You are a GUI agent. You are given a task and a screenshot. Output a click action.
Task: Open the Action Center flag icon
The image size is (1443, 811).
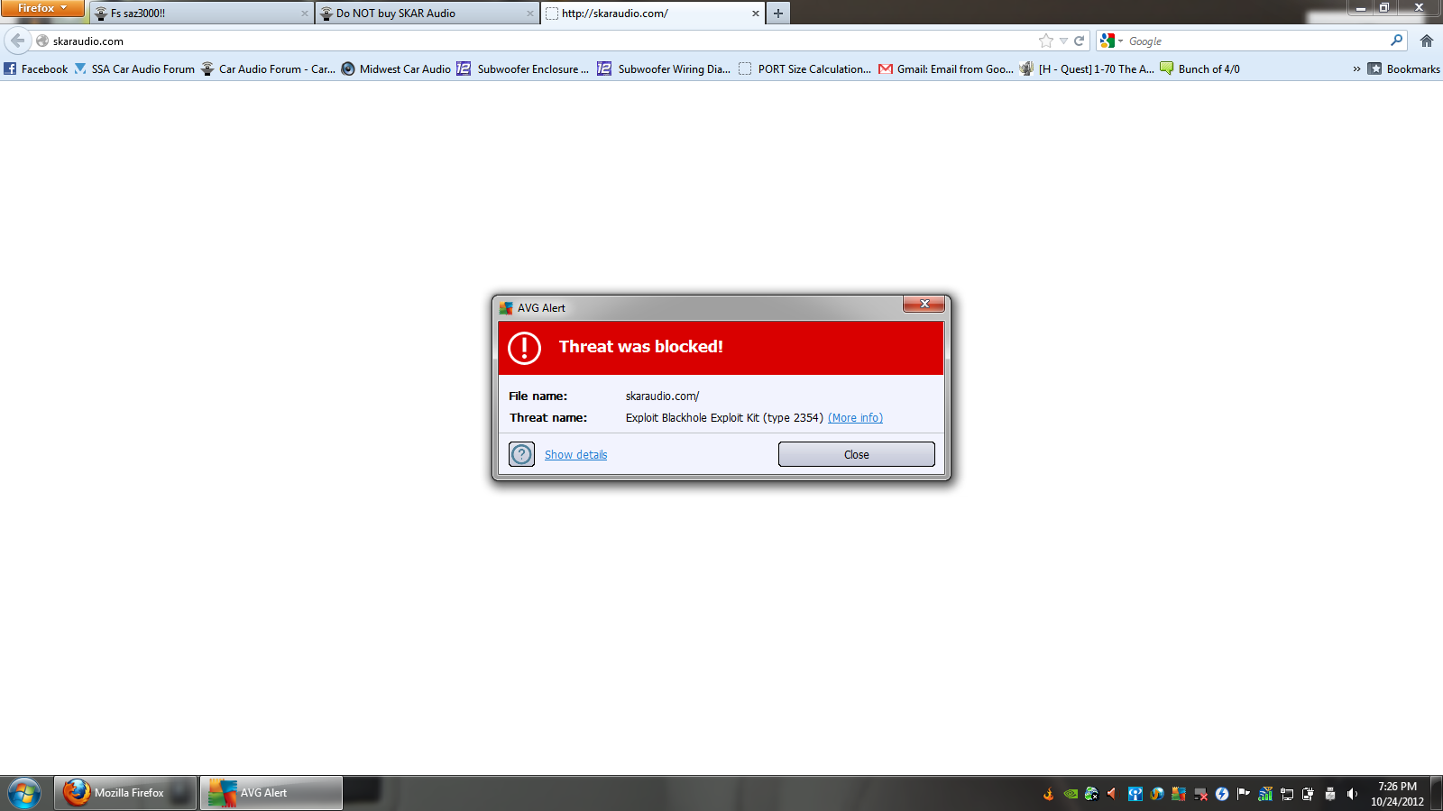click(1244, 794)
